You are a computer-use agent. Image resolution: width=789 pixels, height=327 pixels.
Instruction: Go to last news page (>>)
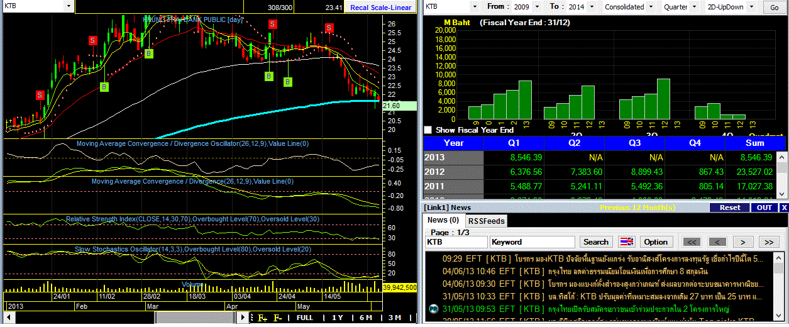point(768,242)
